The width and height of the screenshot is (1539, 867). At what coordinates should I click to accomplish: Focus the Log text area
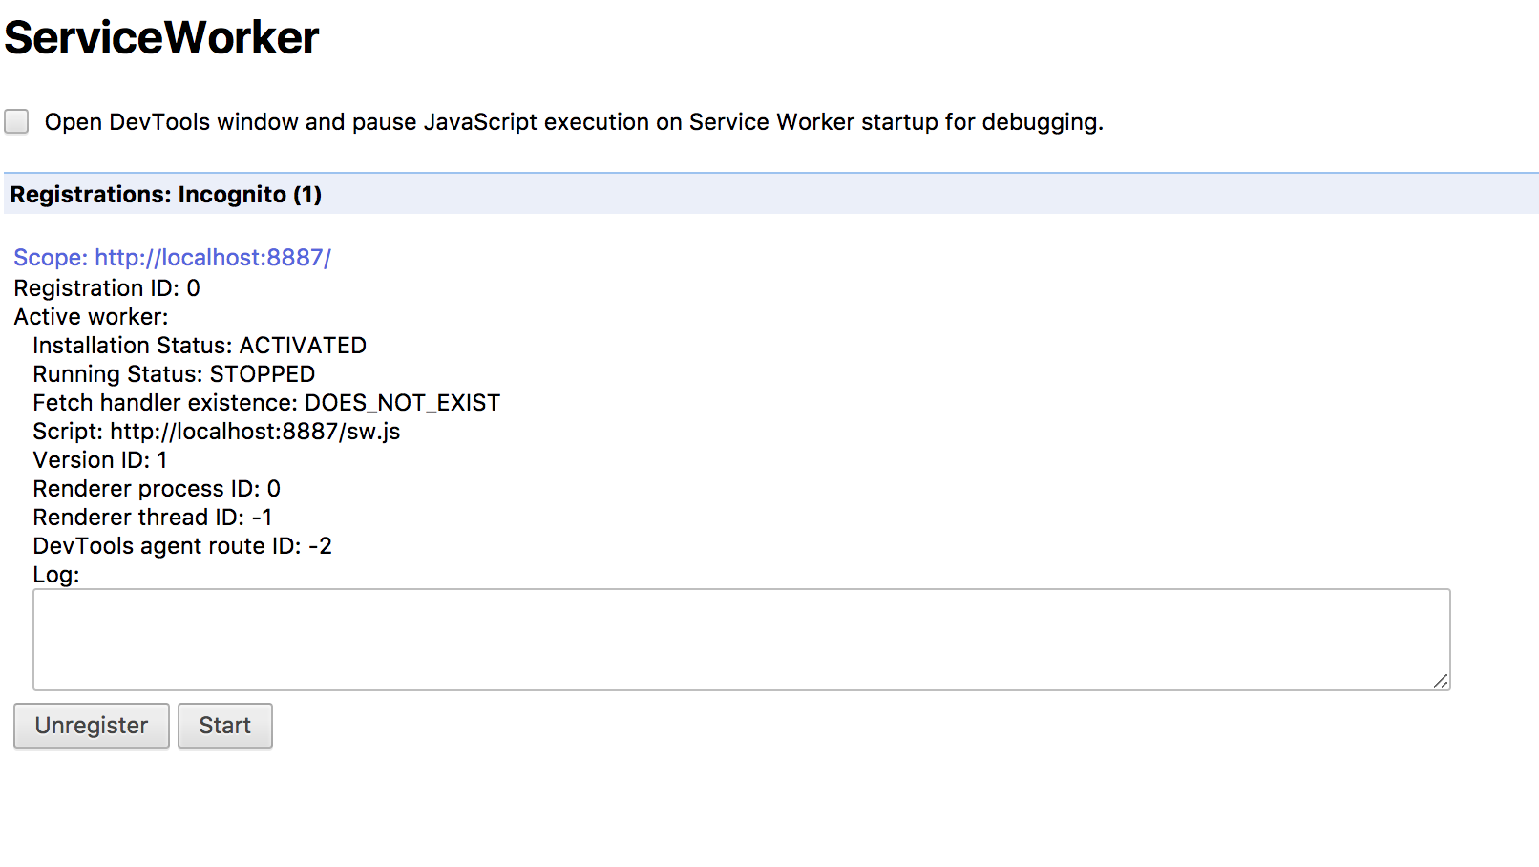point(741,639)
